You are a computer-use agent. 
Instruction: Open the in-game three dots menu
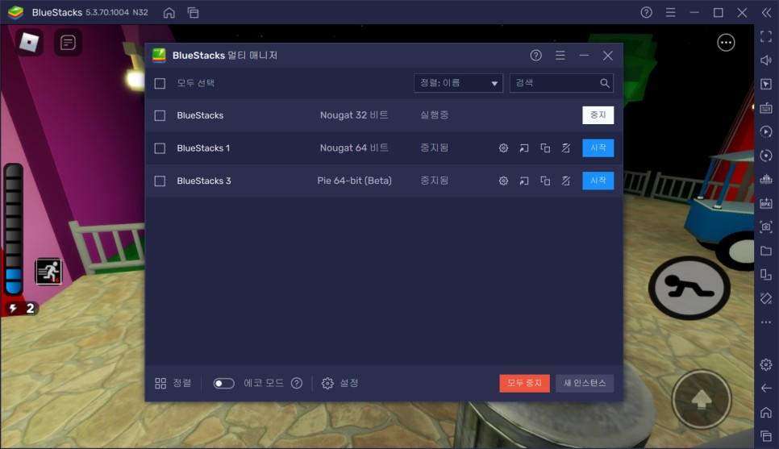click(x=726, y=43)
